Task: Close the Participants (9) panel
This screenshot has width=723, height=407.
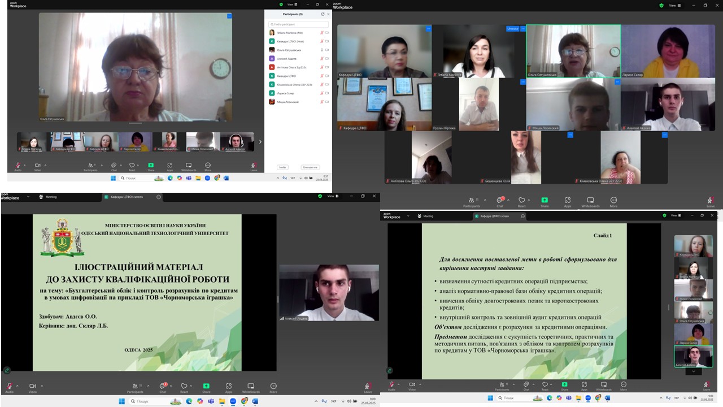Action: 329,14
